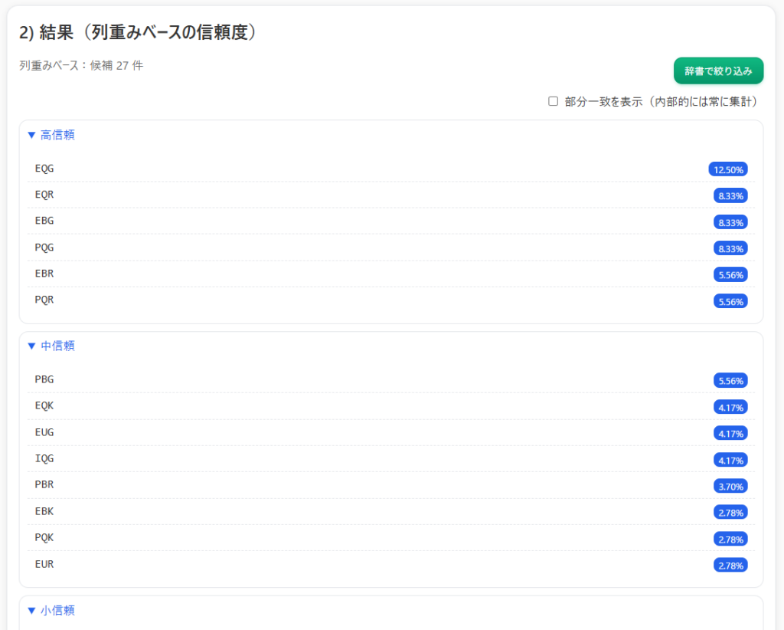Select the EBK candidate entry

pyautogui.click(x=44, y=511)
